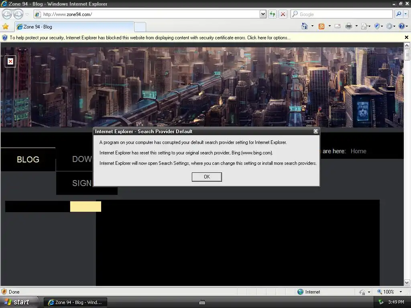Open the Safety shield menu

tap(378, 26)
